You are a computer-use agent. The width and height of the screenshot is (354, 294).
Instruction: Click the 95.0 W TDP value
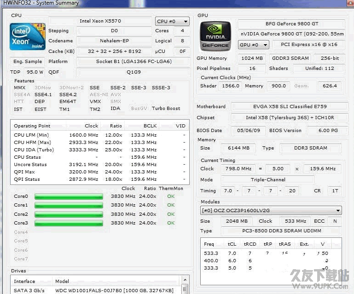click(35, 72)
